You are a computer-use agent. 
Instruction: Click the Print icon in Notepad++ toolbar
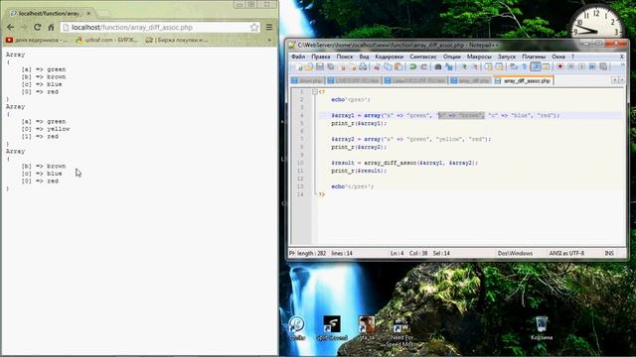pos(363,66)
